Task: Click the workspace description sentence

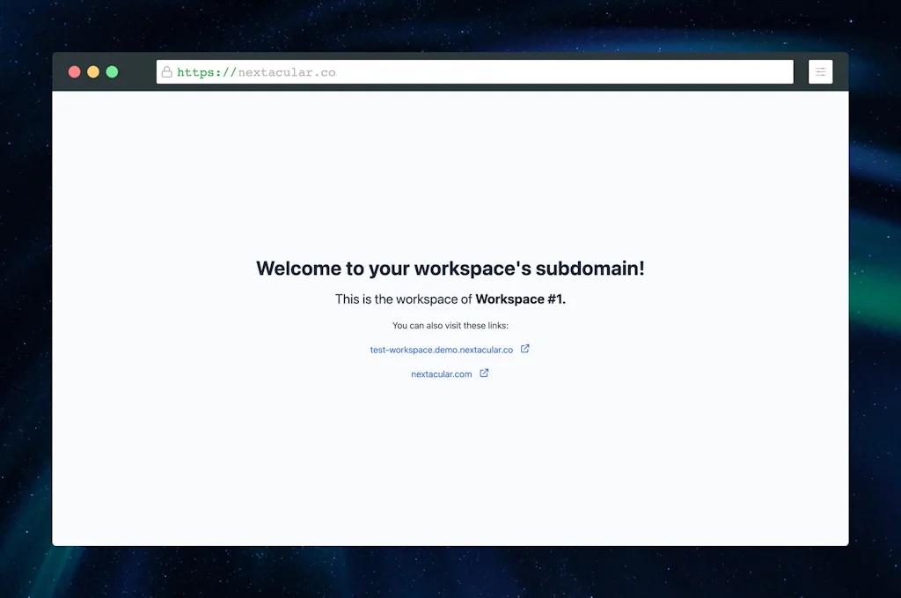Action: tap(450, 299)
